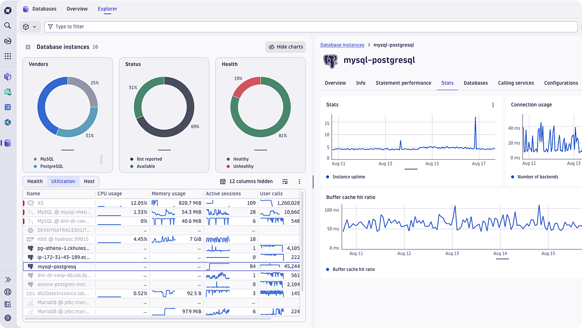Open the three-dot menu on Stats chart

click(493, 105)
